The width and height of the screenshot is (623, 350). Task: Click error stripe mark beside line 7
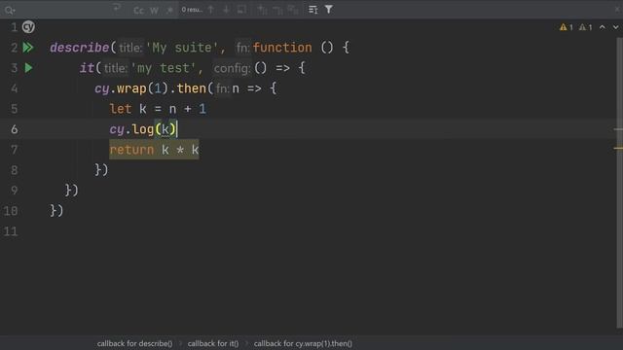618,148
